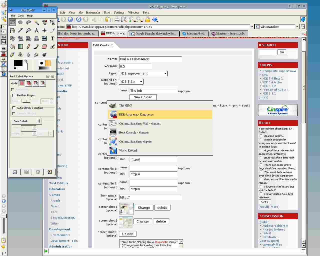Swap foreground and background colors in GIMP
Viewport: 320px width, 256px height.
[x=26, y=61]
